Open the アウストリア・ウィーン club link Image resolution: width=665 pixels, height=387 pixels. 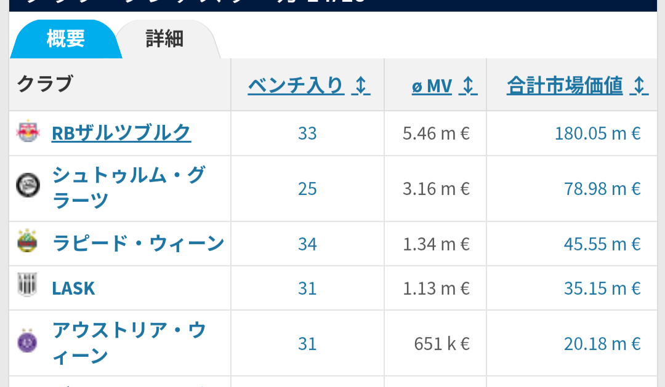[129, 343]
